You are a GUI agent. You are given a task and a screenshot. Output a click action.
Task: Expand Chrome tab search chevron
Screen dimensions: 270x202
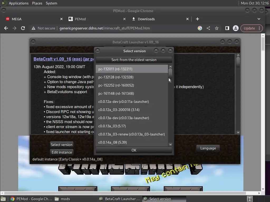coord(259,19)
